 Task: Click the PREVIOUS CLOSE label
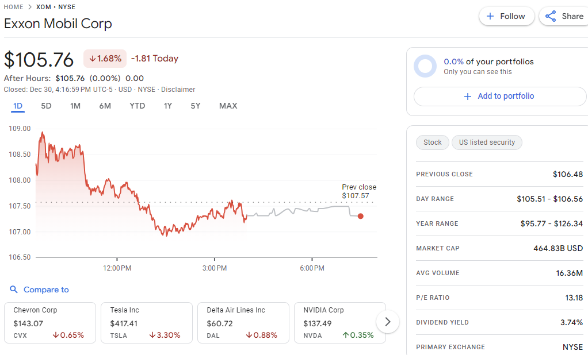click(x=444, y=174)
